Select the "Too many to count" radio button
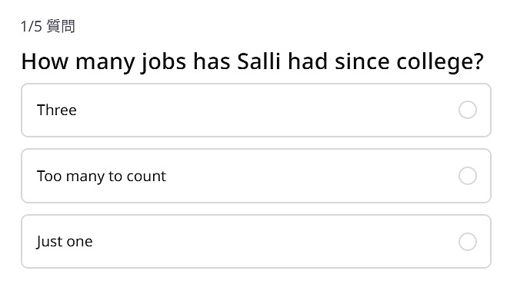The height and width of the screenshot is (284, 507). (x=468, y=176)
